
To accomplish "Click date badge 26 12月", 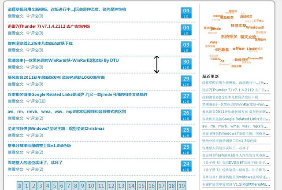I will click(x=186, y=115).
